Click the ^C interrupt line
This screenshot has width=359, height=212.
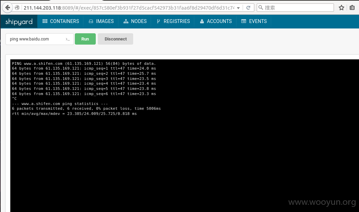[14, 99]
